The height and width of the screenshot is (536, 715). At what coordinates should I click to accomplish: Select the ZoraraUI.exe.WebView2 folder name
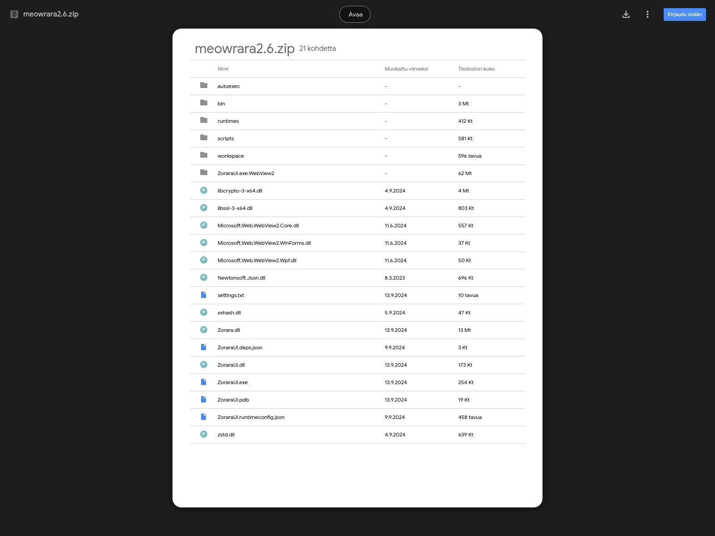[x=246, y=173]
